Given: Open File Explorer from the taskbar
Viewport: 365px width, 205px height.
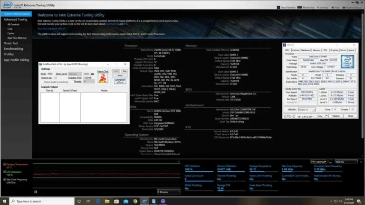Looking at the screenshot, I should (107, 201).
